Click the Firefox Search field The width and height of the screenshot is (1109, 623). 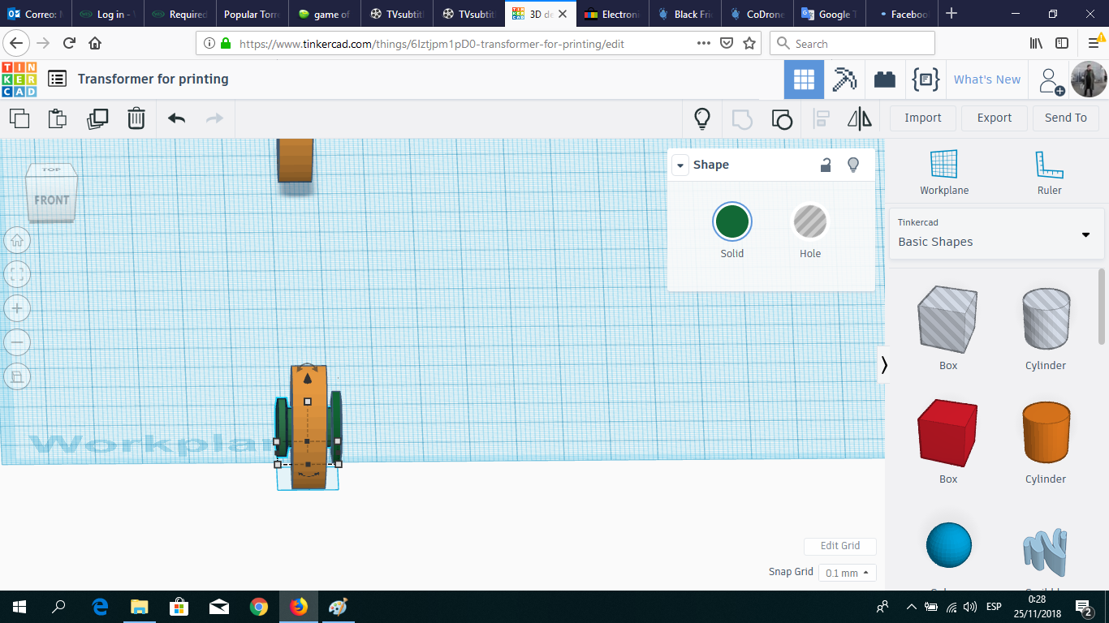pyautogui.click(x=852, y=44)
